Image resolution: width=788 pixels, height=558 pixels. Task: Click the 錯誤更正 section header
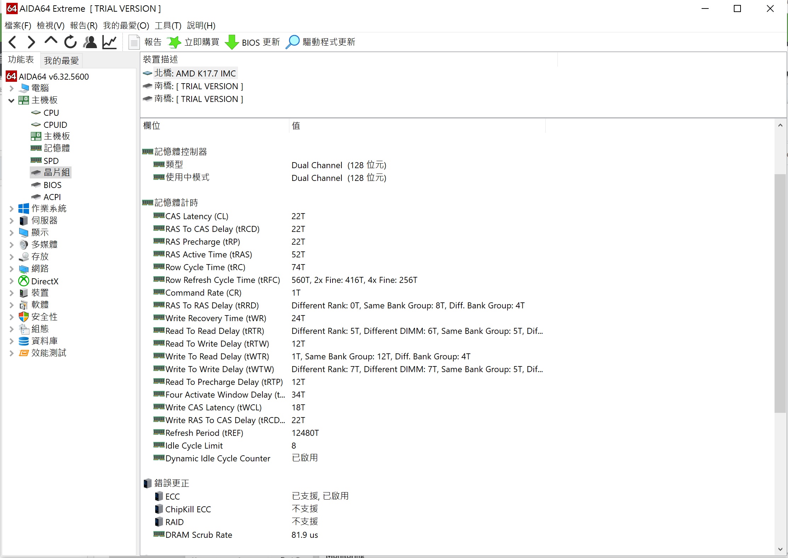[171, 483]
